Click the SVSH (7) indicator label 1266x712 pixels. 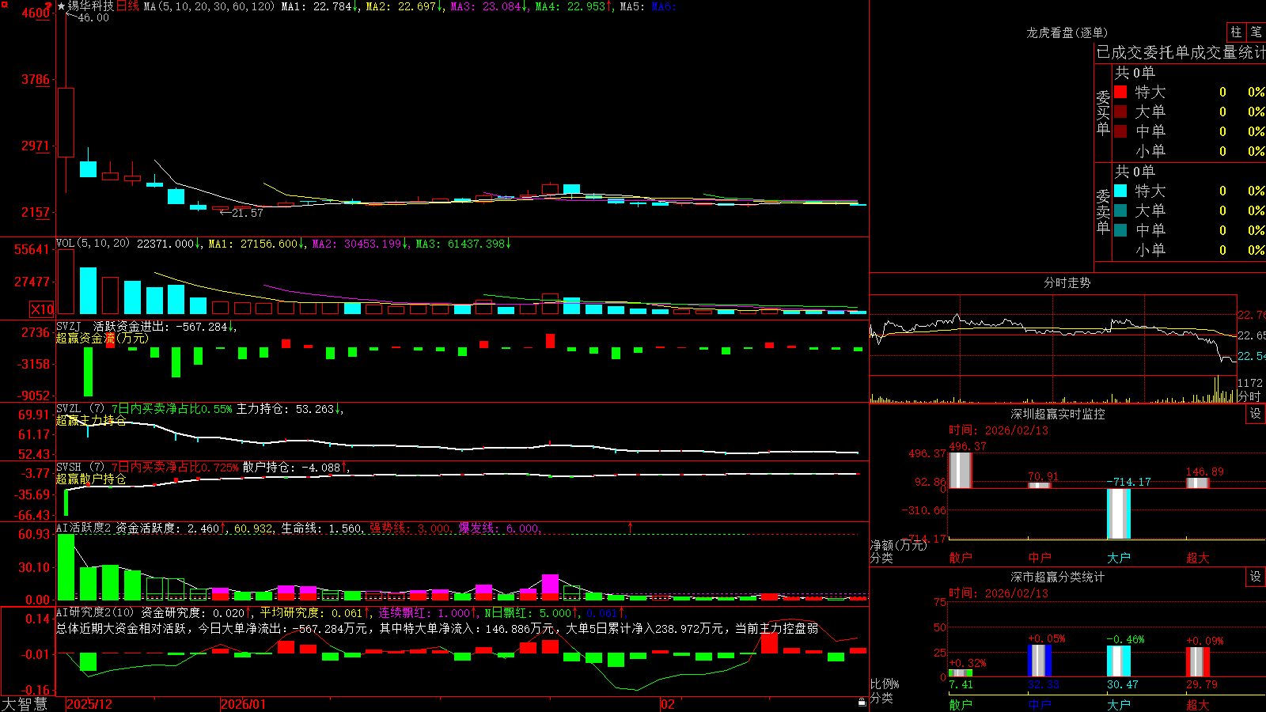click(x=81, y=468)
